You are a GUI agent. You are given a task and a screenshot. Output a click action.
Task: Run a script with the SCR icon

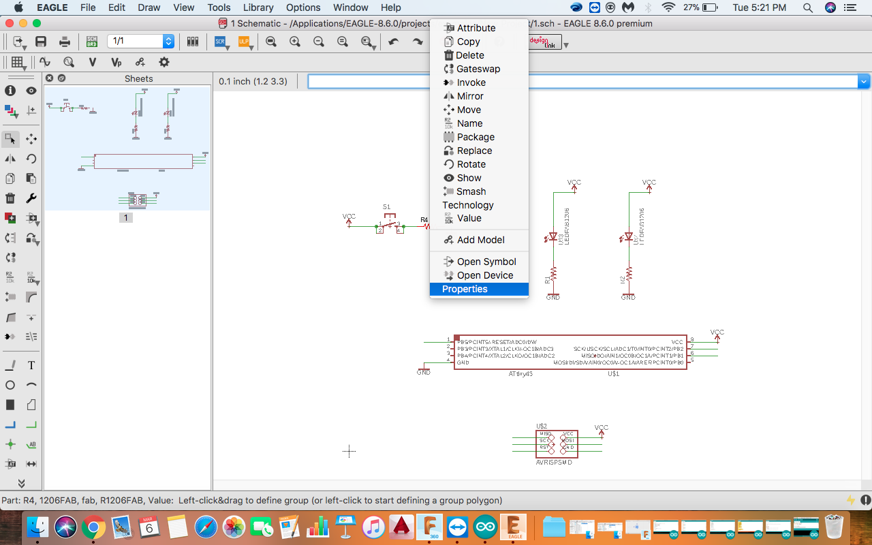tap(221, 42)
